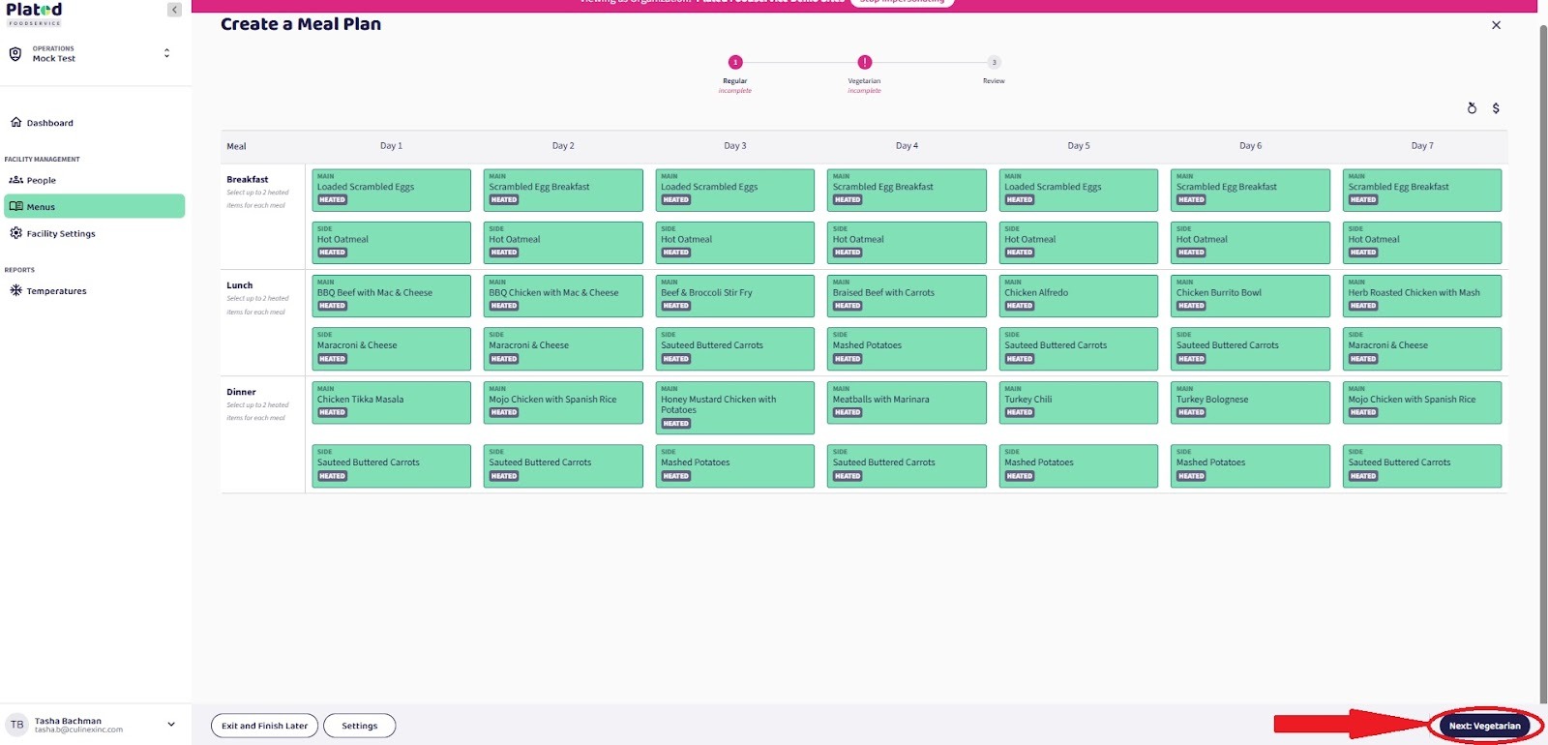Screen dimensions: 1548x745
Task: Click the dollar sign cost icon
Action: (1496, 108)
